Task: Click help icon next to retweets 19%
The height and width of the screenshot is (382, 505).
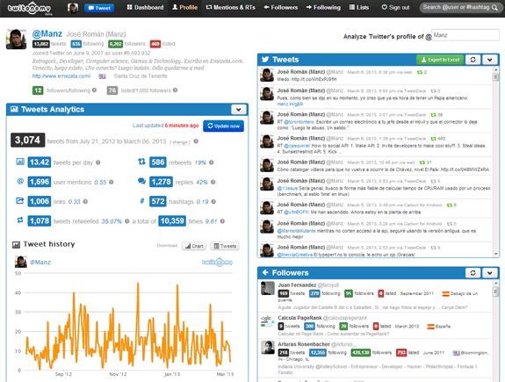Action: point(212,162)
